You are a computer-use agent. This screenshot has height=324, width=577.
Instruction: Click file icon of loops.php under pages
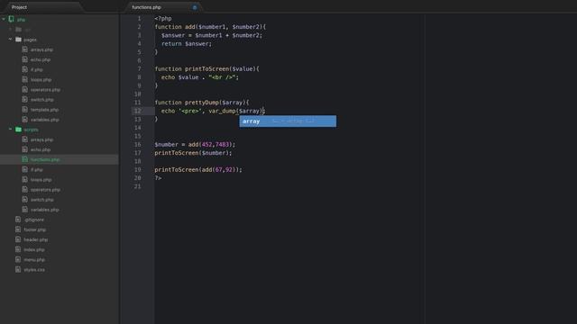25,79
